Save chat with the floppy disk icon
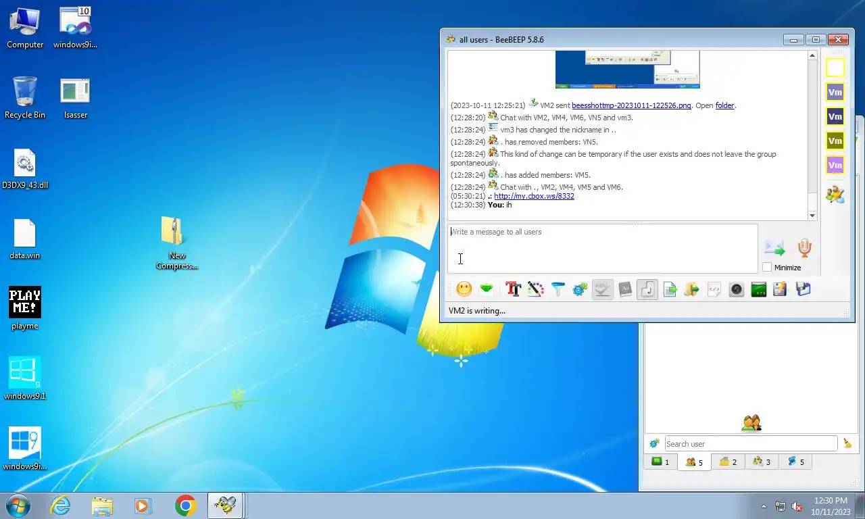Viewport: 865px width, 519px height. 803,289
